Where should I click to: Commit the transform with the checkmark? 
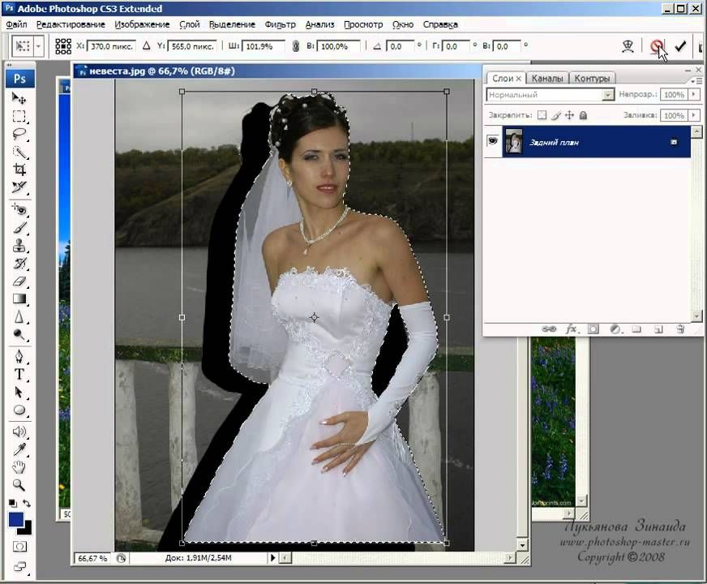680,46
